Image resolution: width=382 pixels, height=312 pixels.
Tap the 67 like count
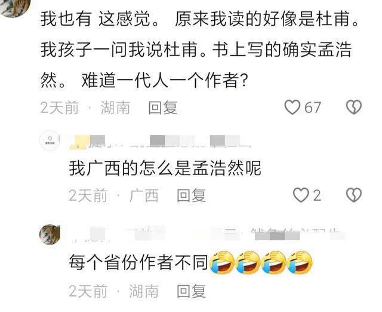tap(313, 108)
